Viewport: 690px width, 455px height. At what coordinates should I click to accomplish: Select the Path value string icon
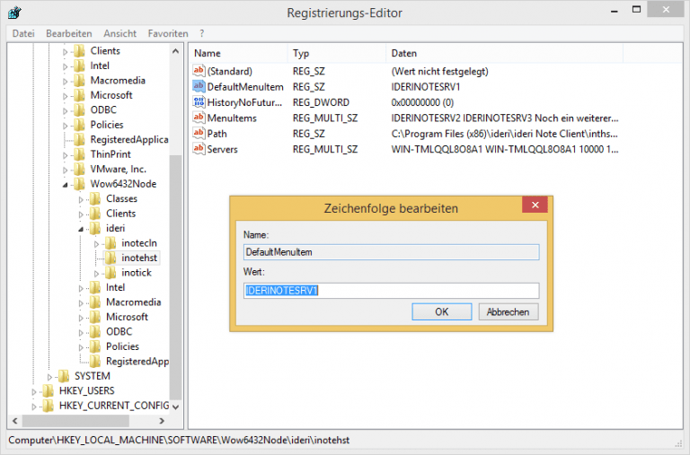(x=199, y=133)
